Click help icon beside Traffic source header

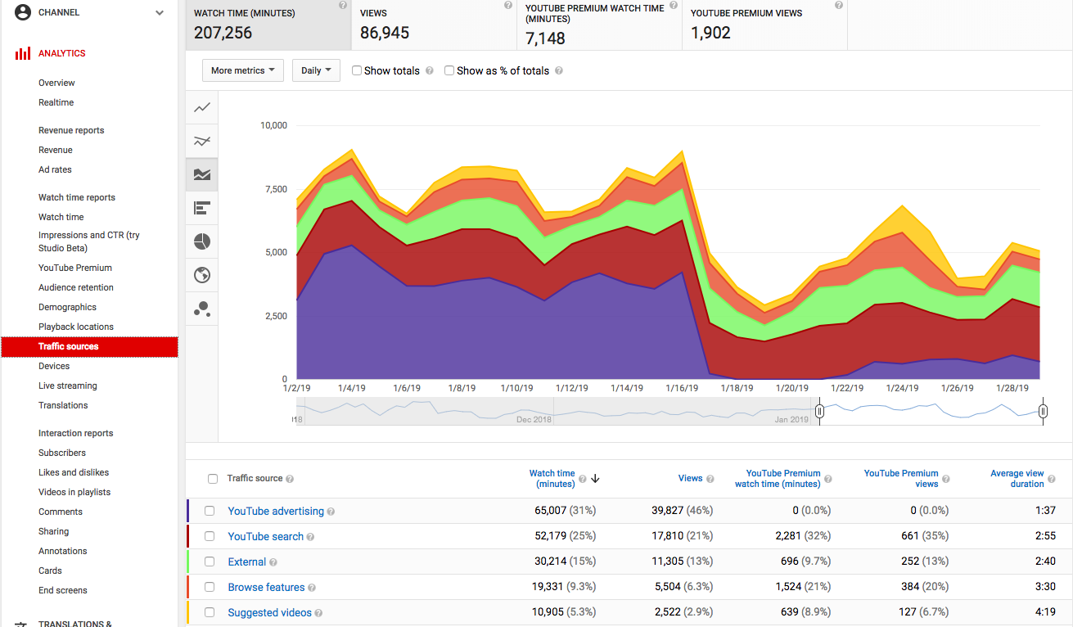[x=290, y=479]
